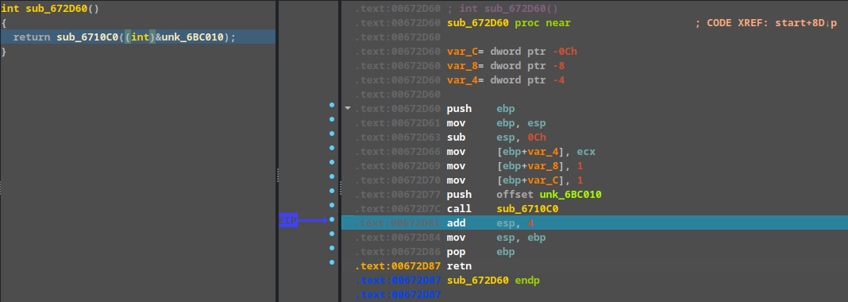This screenshot has width=848, height=302.
Task: Click the pop mnemonic at 00672D86
Action: point(456,252)
